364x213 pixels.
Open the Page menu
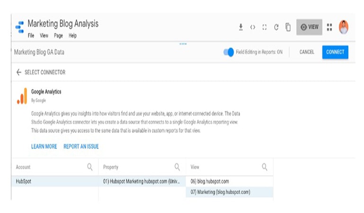pyautogui.click(x=58, y=35)
